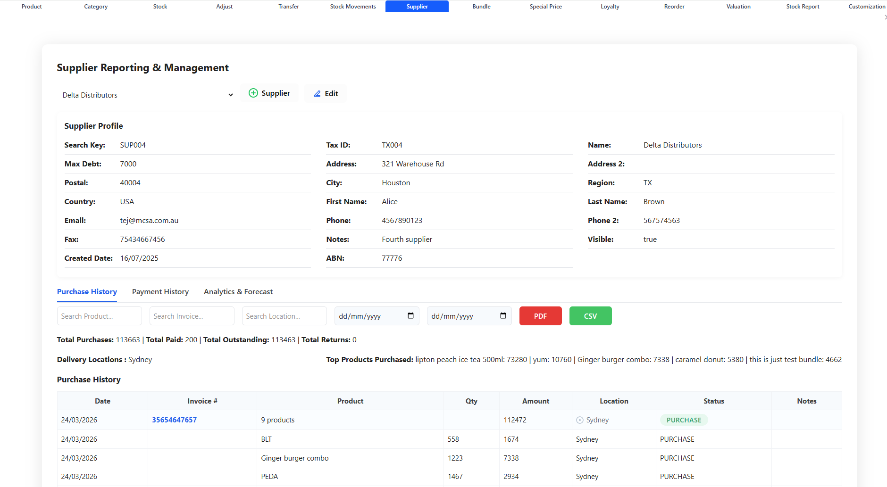This screenshot has height=487, width=887.
Task: Click the Edit supplier button
Action: click(x=326, y=93)
